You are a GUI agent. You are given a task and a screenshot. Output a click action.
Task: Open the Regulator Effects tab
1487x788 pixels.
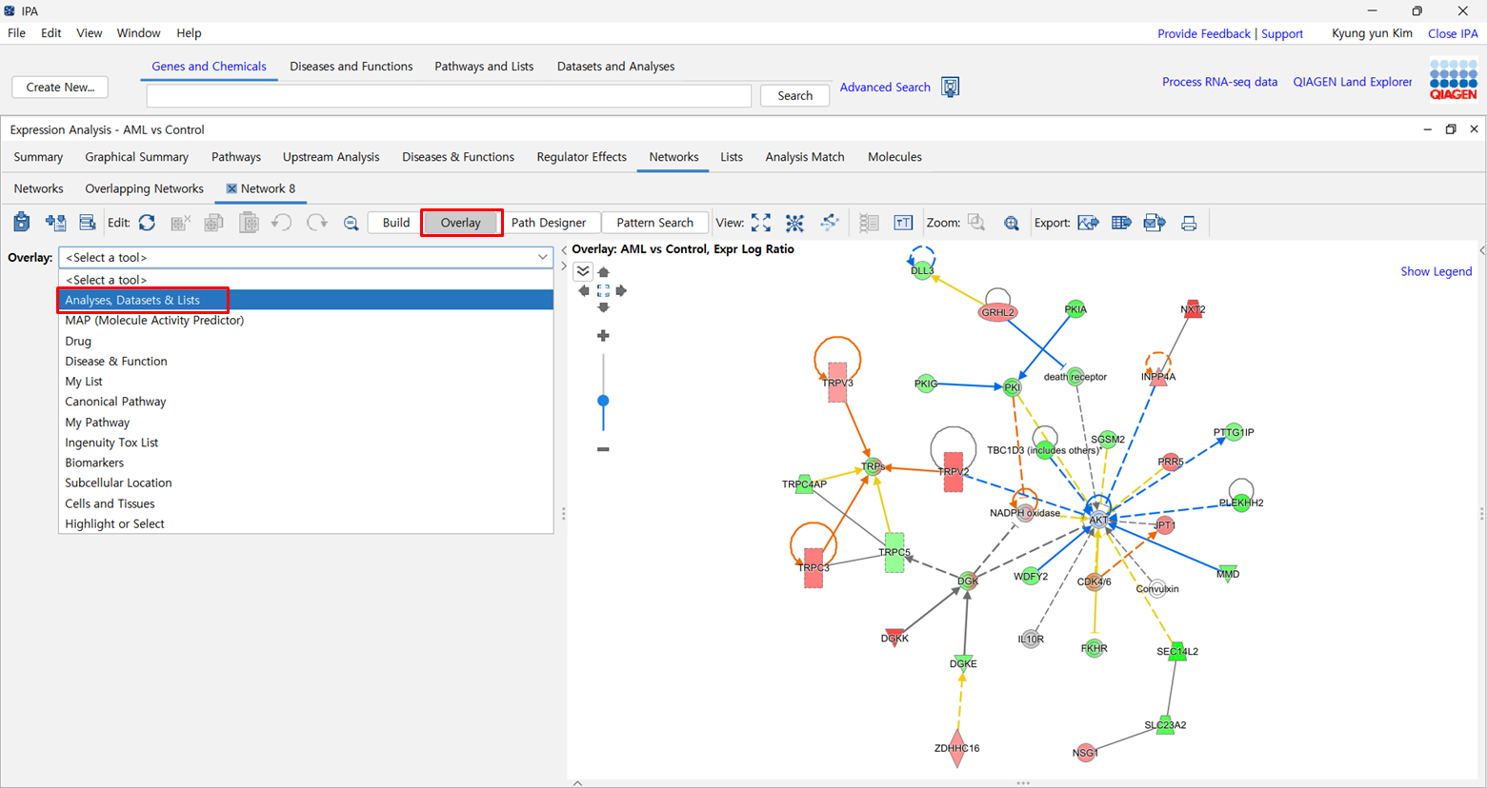[581, 157]
